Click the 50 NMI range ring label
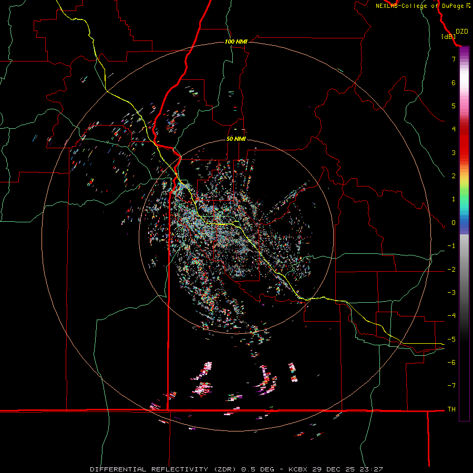 (236, 139)
